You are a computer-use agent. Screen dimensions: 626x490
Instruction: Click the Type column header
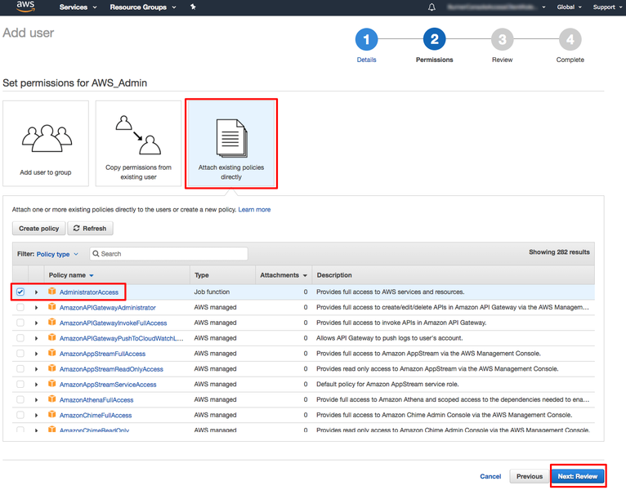[202, 275]
